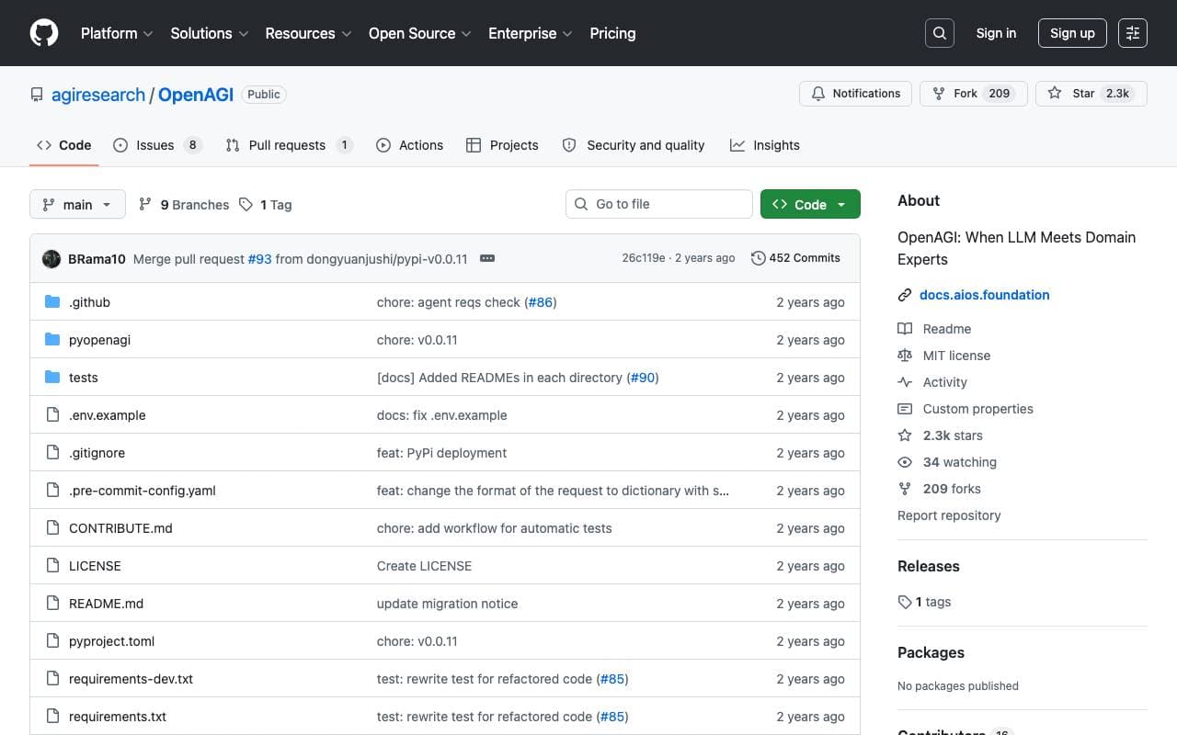Click the BRama10 avatar image
The width and height of the screenshot is (1177, 735).
[x=51, y=259]
